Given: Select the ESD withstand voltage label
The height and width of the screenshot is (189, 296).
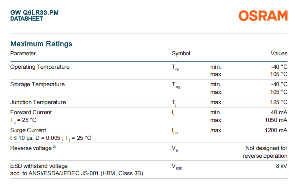Looking at the screenshot, I should [39, 166].
